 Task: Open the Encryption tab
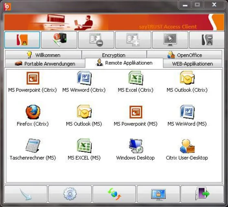[x=114, y=55]
